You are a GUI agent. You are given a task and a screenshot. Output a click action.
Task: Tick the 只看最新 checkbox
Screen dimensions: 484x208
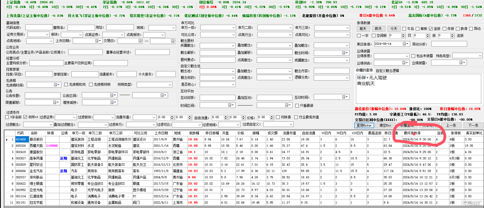pos(297,106)
